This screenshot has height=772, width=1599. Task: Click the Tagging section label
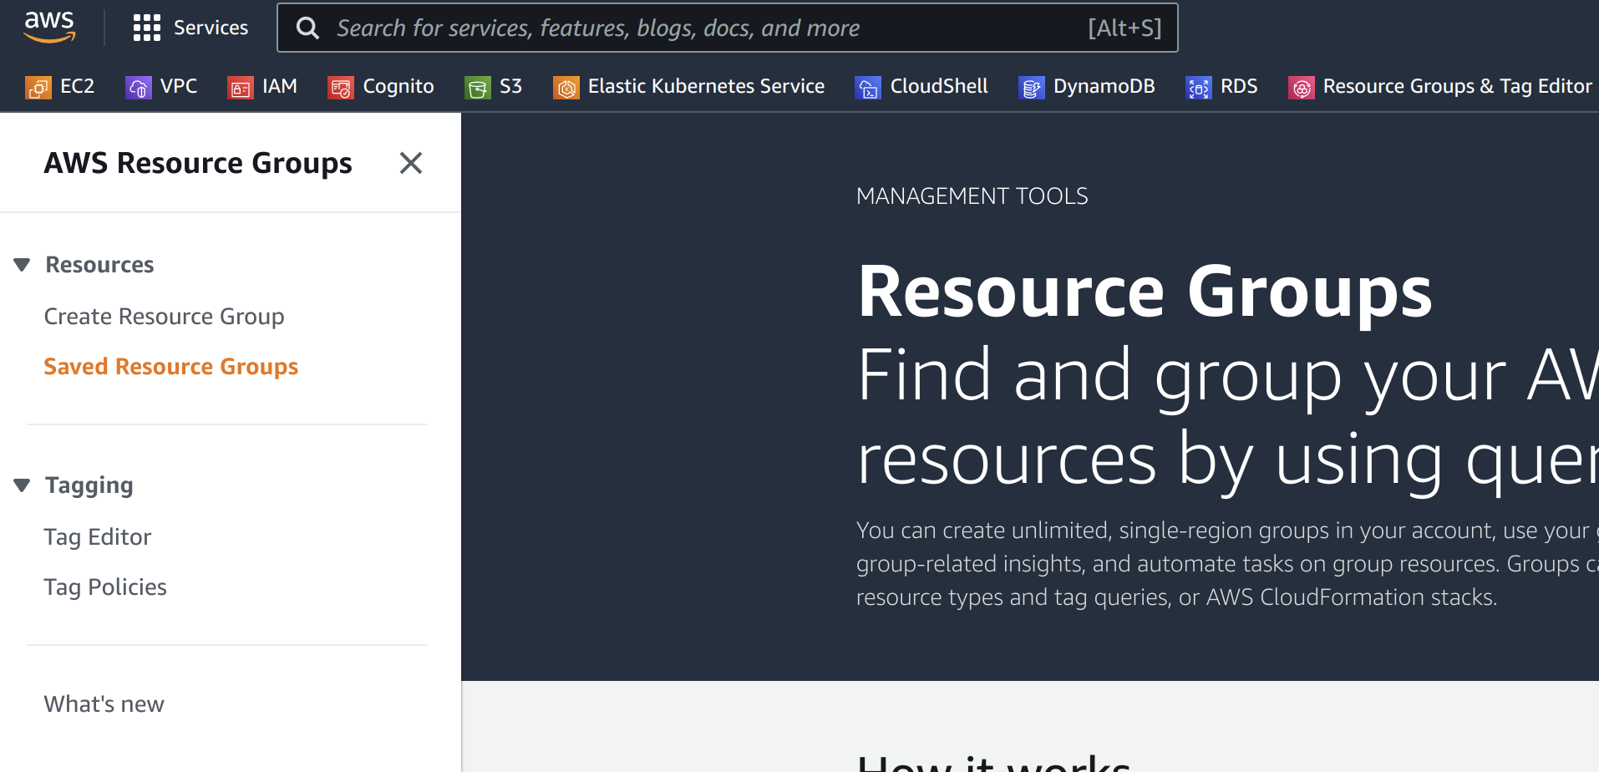pyautogui.click(x=89, y=485)
